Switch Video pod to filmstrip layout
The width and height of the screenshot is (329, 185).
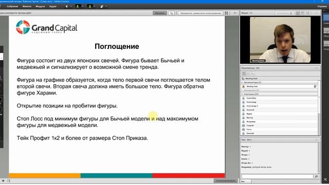point(302,13)
